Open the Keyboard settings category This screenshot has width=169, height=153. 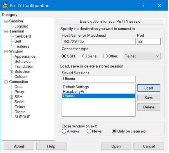[23, 36]
